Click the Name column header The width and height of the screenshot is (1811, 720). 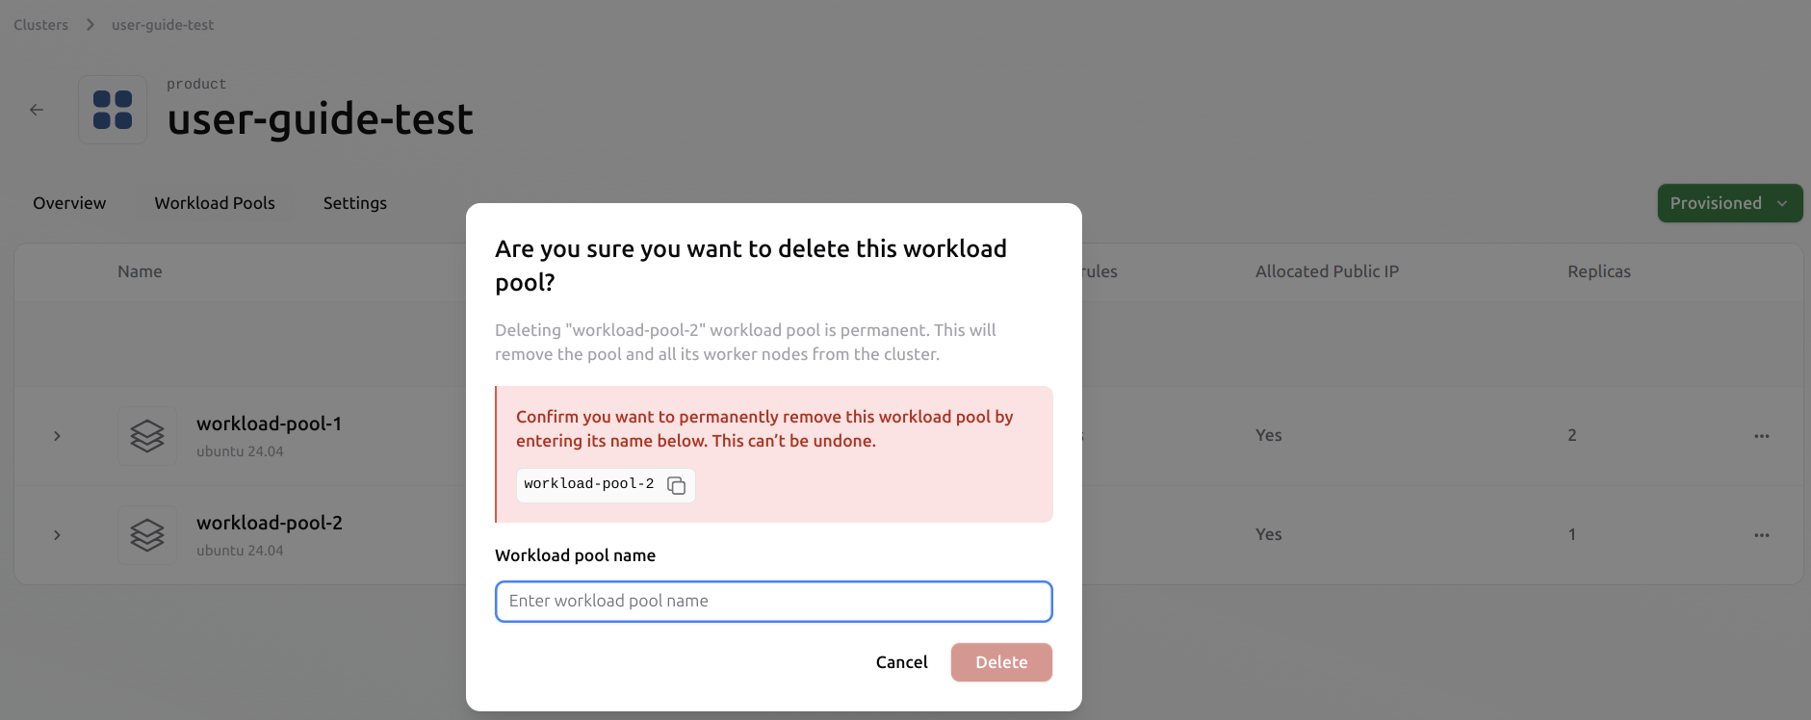click(139, 270)
